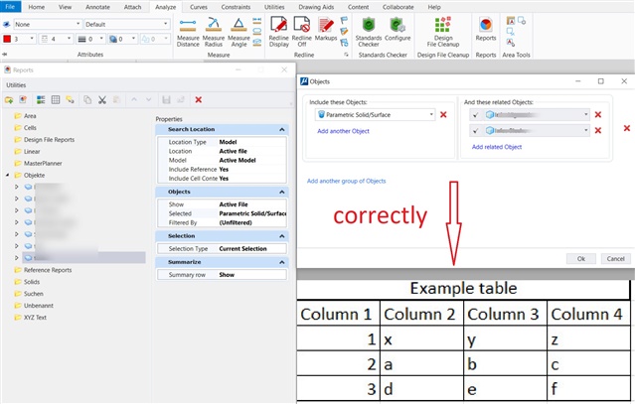Open the Markups tool
Viewport: 635px width, 404px height.
click(326, 29)
